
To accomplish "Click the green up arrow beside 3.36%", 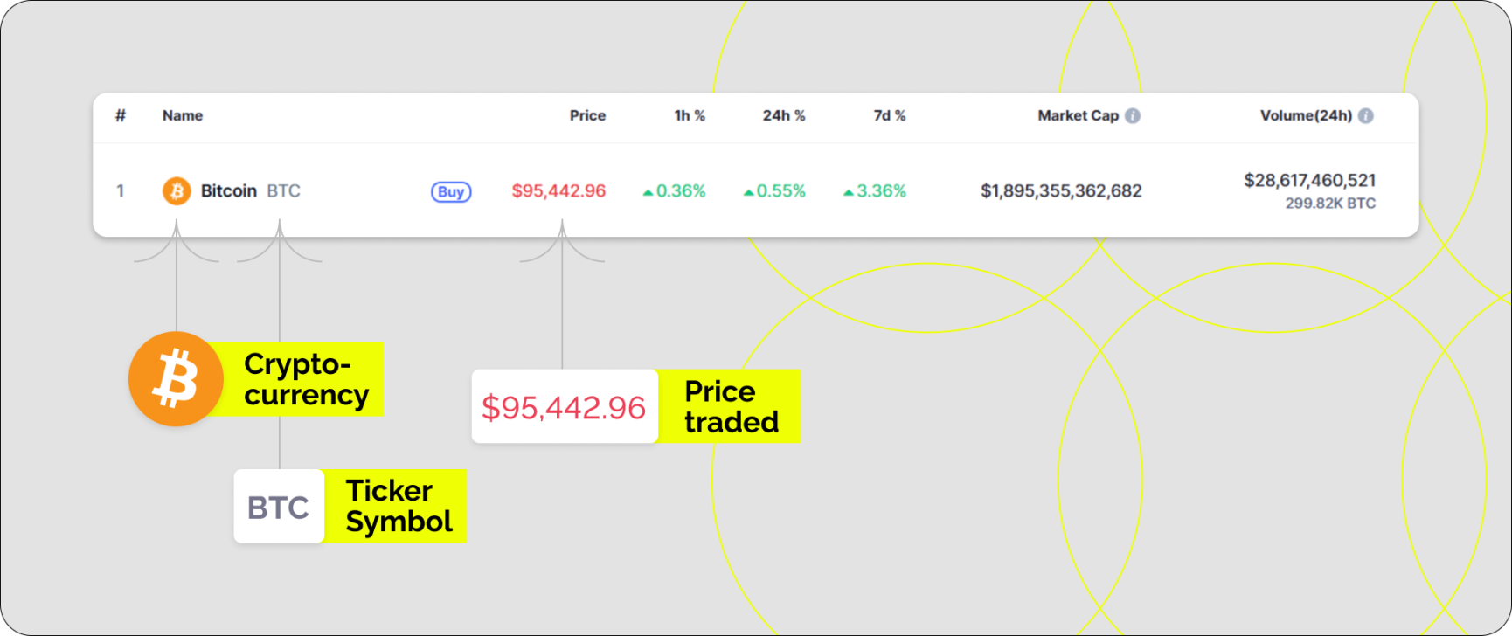I will tap(848, 191).
